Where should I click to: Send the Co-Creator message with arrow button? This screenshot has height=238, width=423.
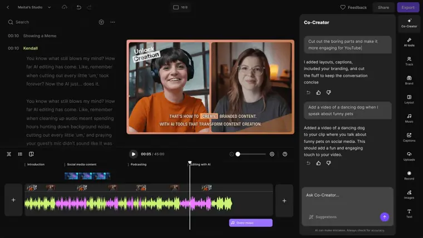pyautogui.click(x=385, y=217)
